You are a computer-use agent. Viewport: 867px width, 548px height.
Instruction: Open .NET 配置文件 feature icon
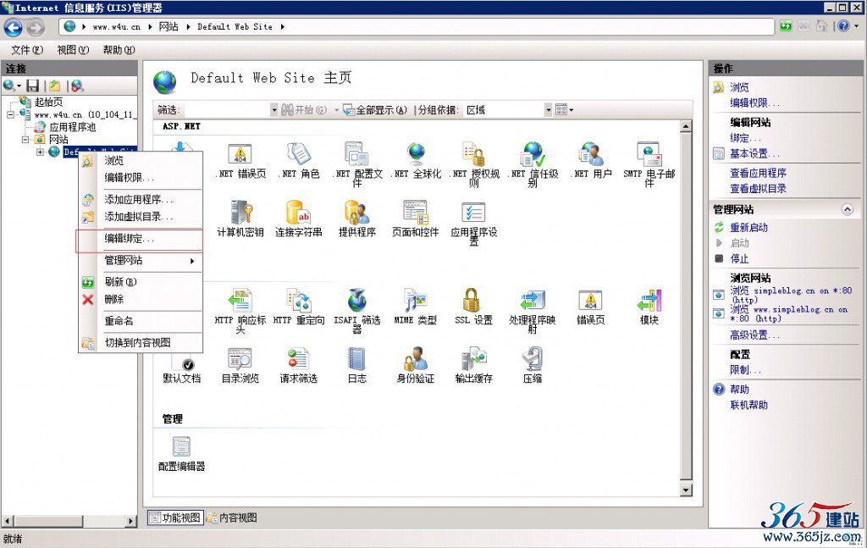tap(356, 154)
